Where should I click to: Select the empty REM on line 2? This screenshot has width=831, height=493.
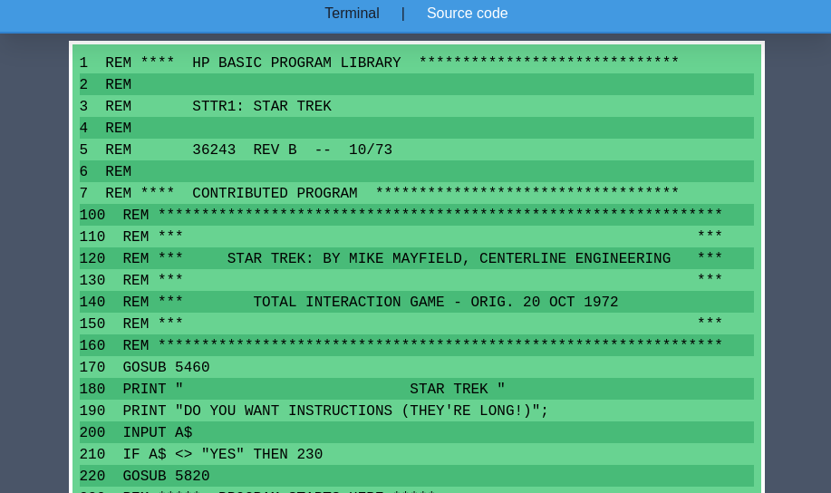417,84
